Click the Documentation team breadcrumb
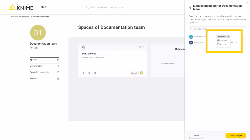This screenshot has width=250, height=140. [41, 17]
